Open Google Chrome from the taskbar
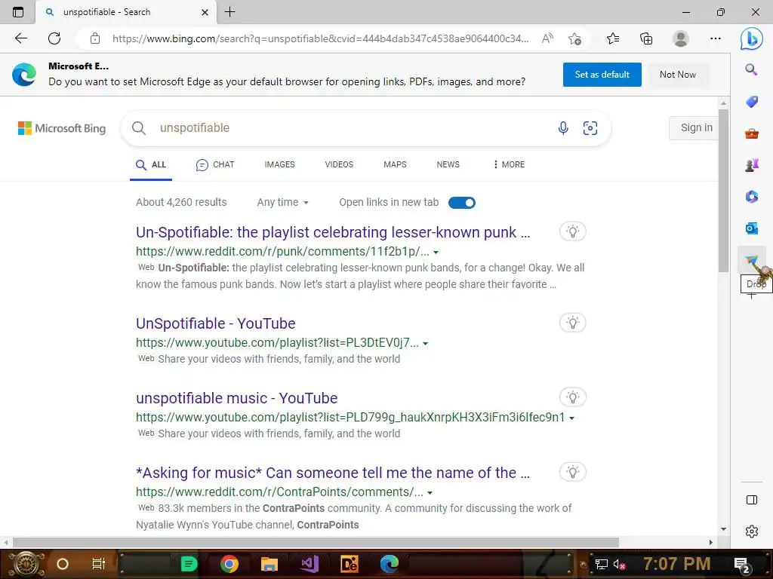The height and width of the screenshot is (579, 773). pos(229,564)
